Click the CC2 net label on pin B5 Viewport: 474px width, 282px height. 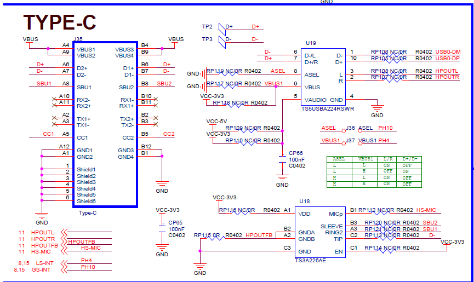click(x=169, y=134)
